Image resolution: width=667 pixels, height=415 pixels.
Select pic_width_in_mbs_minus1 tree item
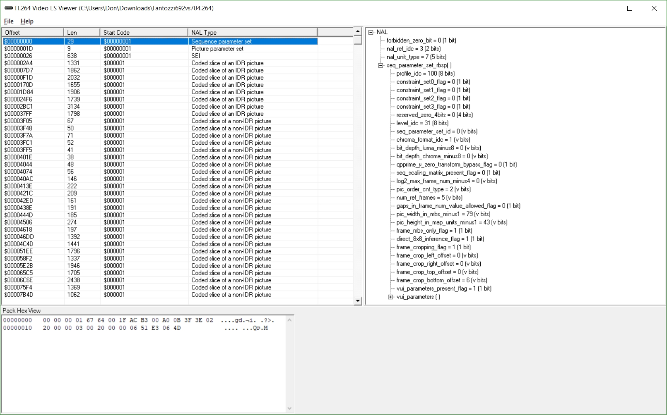click(x=443, y=214)
